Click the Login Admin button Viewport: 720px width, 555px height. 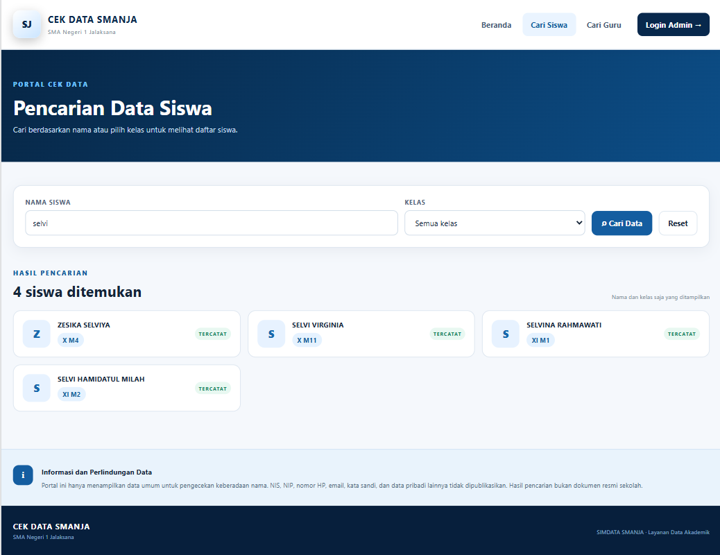(x=673, y=25)
